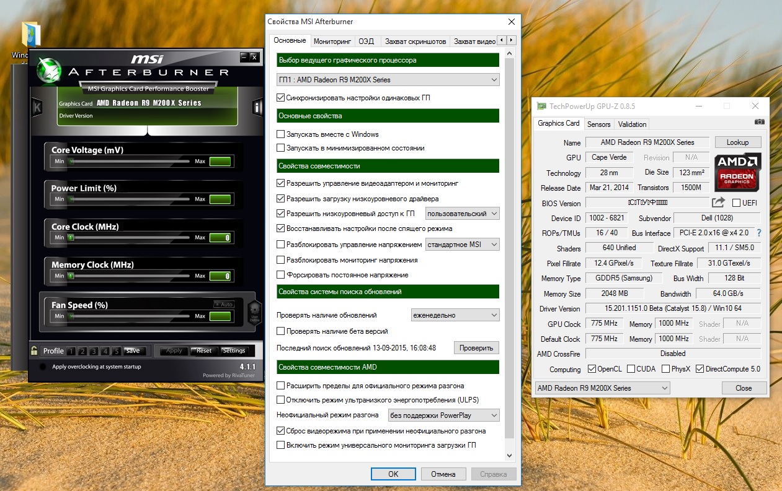Enable 'Разблокировать управление напряжением' checkbox

281,245
